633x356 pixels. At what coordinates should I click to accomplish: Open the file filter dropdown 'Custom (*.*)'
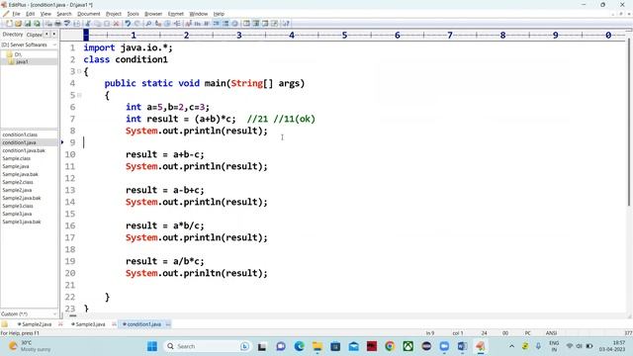(x=29, y=313)
